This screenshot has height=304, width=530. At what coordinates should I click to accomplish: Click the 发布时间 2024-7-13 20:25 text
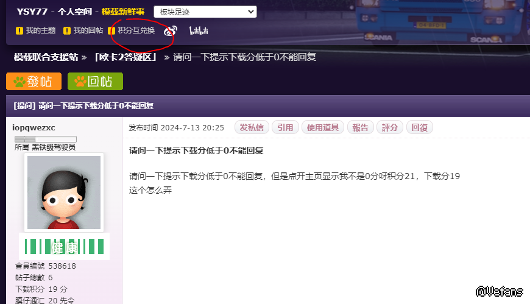pos(177,128)
